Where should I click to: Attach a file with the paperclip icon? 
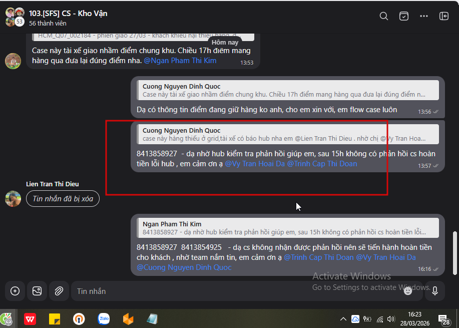pyautogui.click(x=59, y=291)
